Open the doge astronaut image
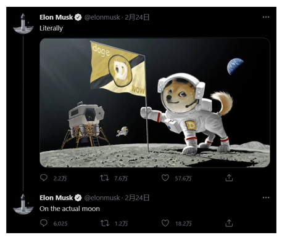The height and width of the screenshot is (240, 282). 155,103
